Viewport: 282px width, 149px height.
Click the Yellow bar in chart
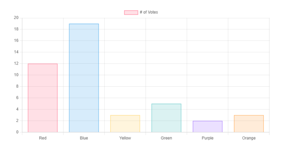125,124
